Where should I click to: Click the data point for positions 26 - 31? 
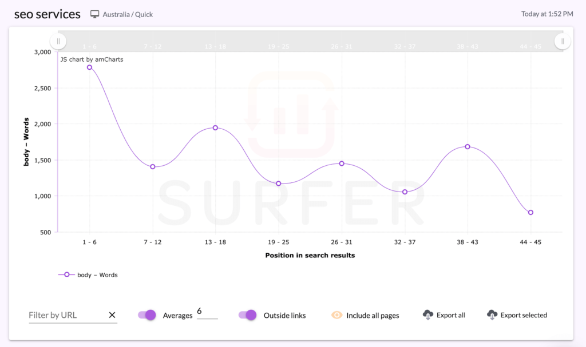point(342,163)
